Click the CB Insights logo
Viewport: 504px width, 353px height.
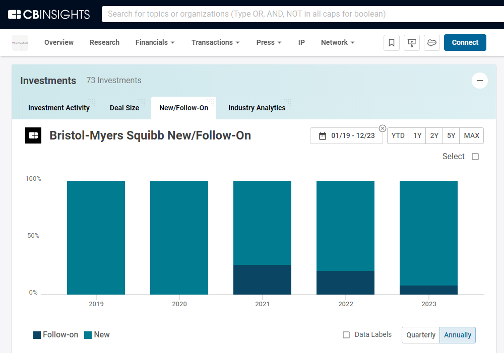pos(49,15)
